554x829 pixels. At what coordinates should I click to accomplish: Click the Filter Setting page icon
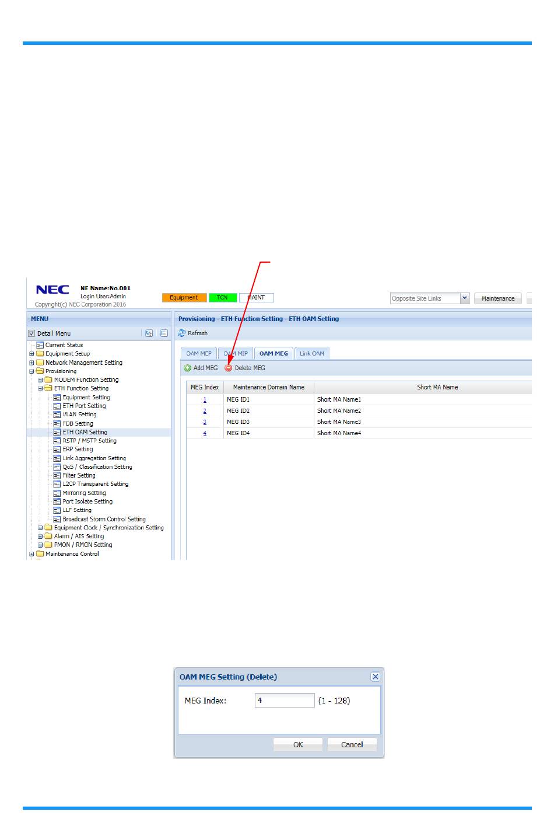tap(57, 476)
